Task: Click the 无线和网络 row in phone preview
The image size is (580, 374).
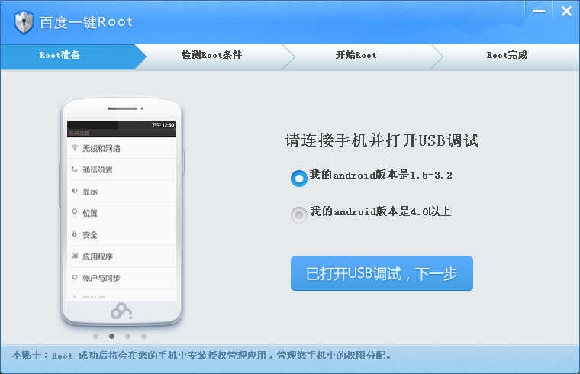Action: click(x=121, y=148)
